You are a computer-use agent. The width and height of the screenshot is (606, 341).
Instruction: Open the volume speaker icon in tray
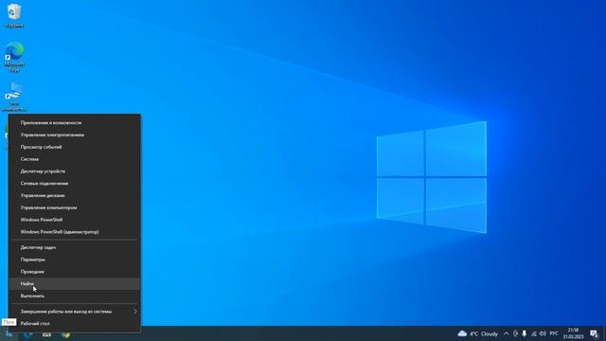pos(543,333)
